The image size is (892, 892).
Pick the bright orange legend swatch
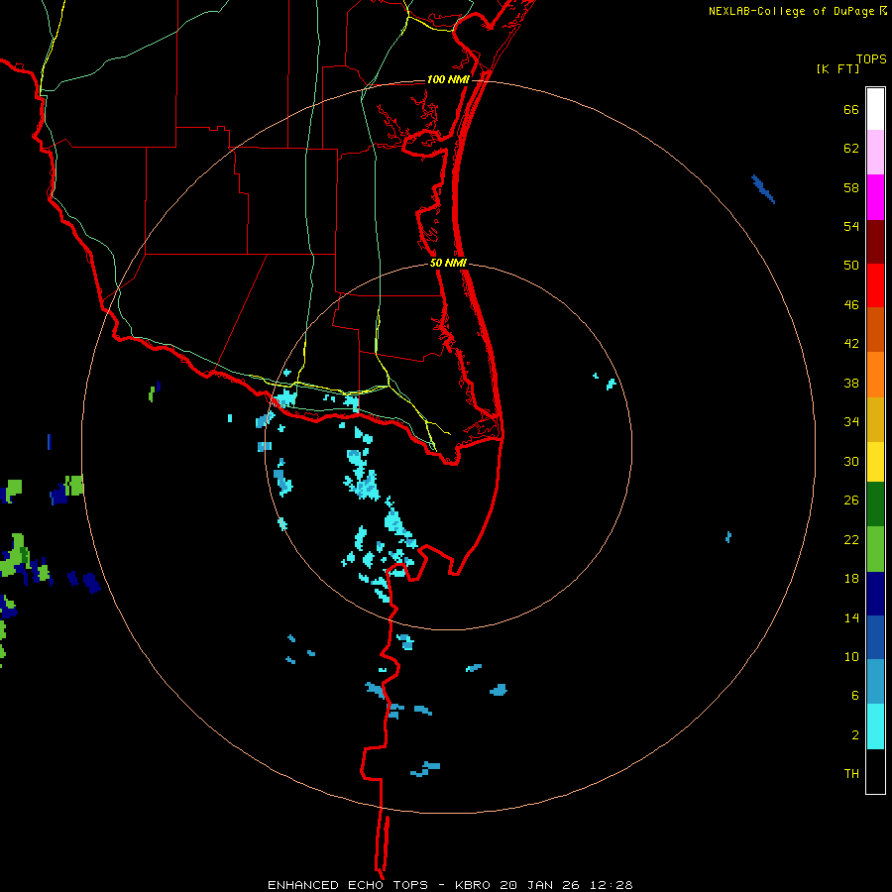(x=875, y=375)
